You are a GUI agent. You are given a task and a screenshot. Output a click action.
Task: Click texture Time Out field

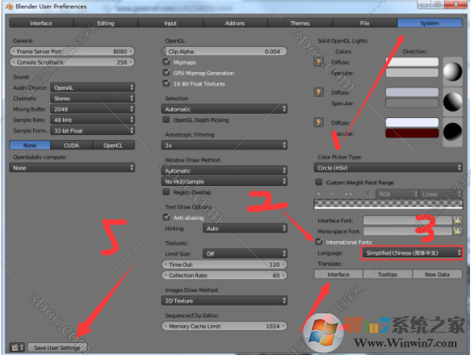[x=224, y=264]
